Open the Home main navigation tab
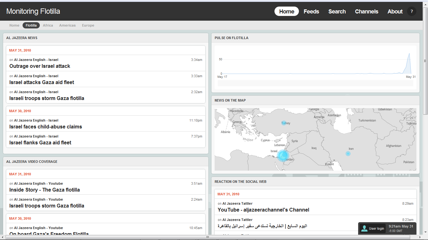Screen dimensions: 428x240 [287, 12]
